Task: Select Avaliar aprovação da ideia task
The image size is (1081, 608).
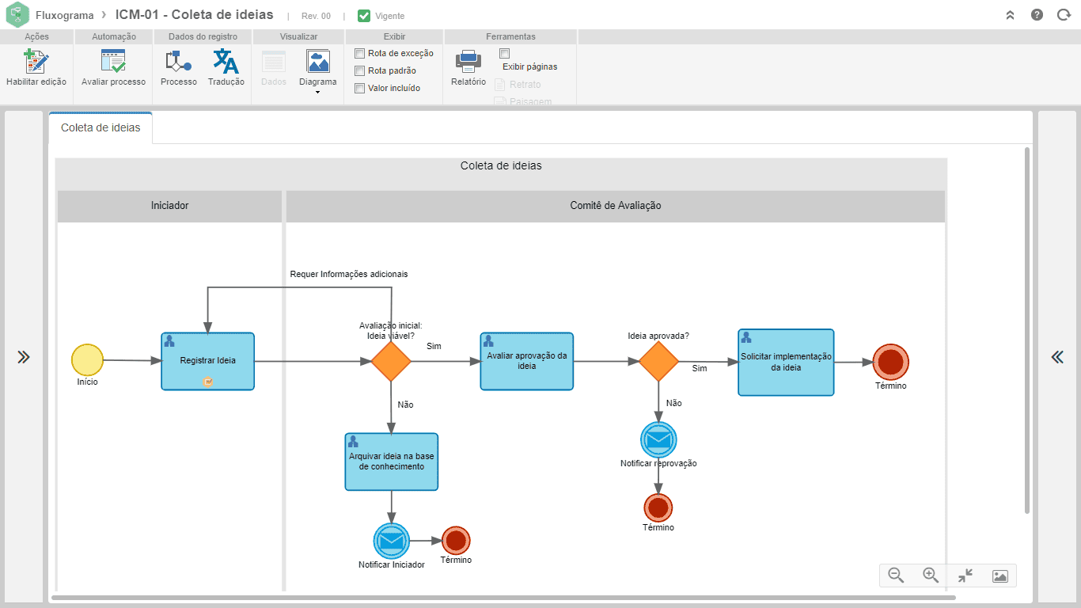Action: click(527, 361)
